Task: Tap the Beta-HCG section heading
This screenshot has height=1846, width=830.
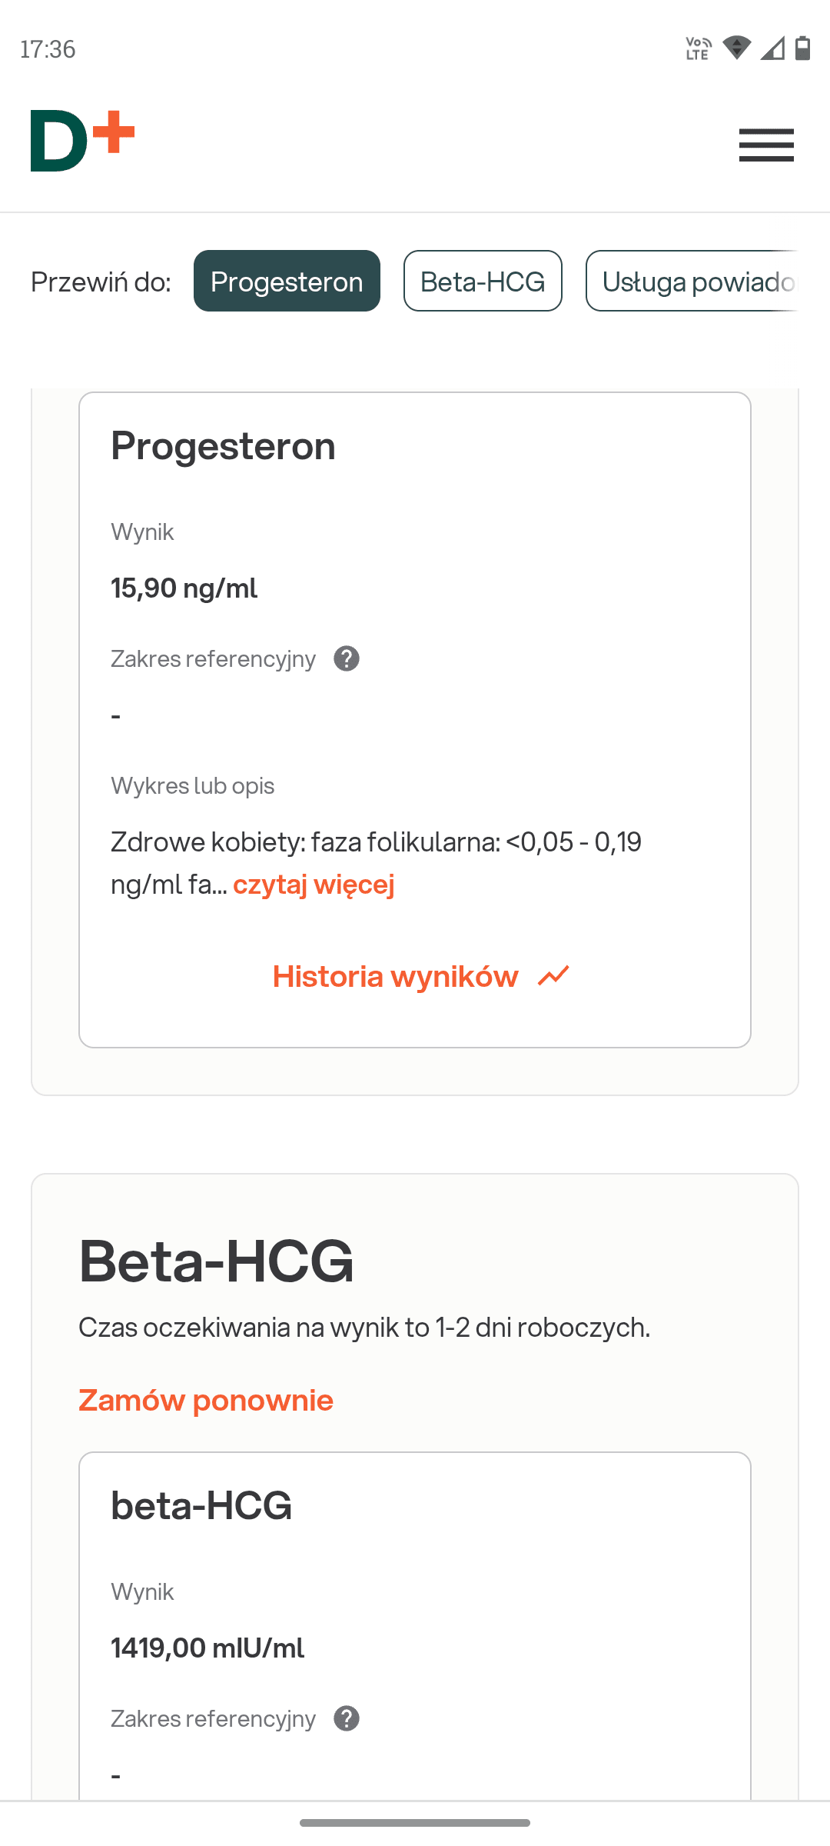Action: click(217, 1261)
